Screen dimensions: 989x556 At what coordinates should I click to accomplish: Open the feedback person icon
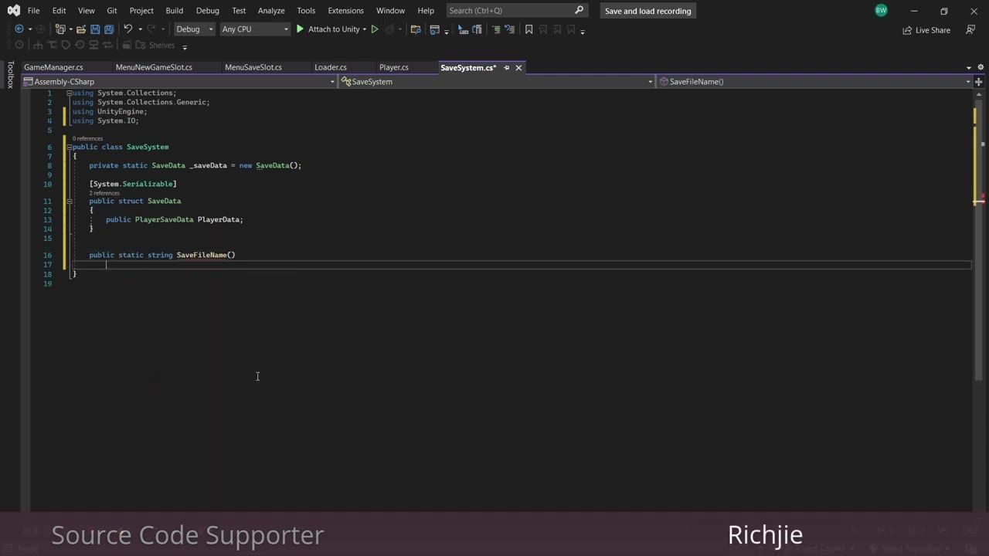tap(970, 29)
